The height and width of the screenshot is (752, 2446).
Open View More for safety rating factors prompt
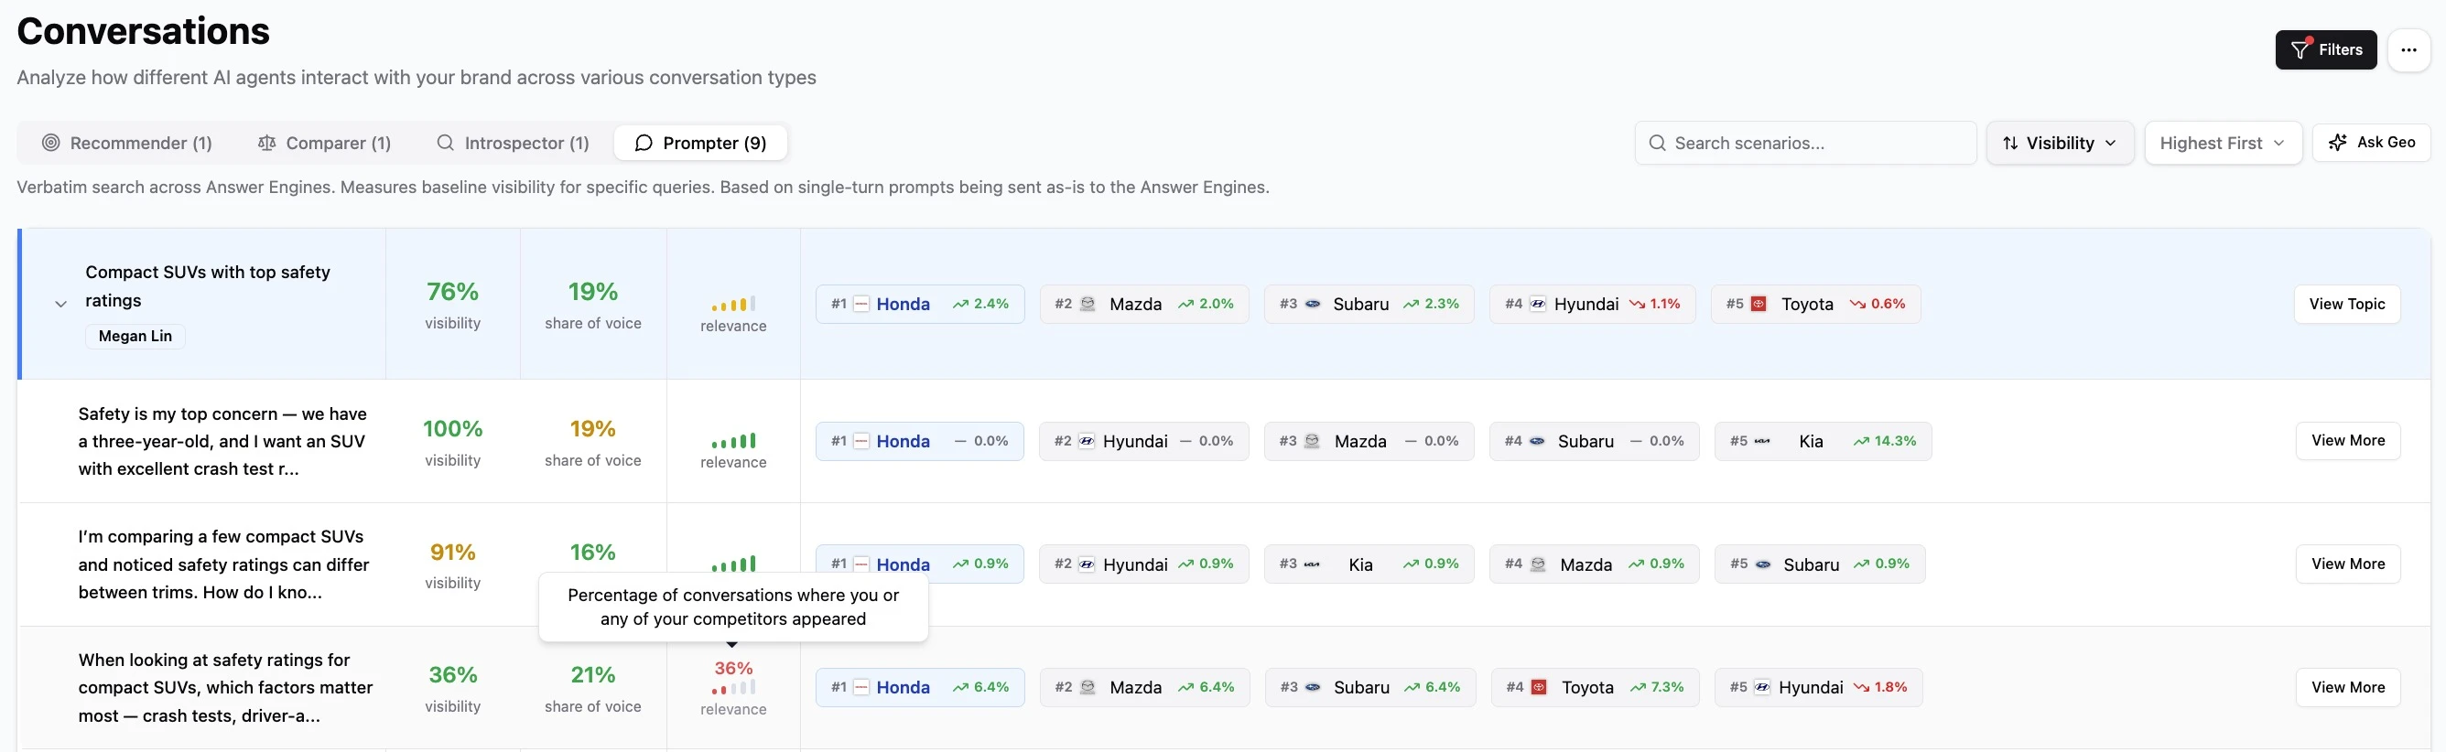2347,687
